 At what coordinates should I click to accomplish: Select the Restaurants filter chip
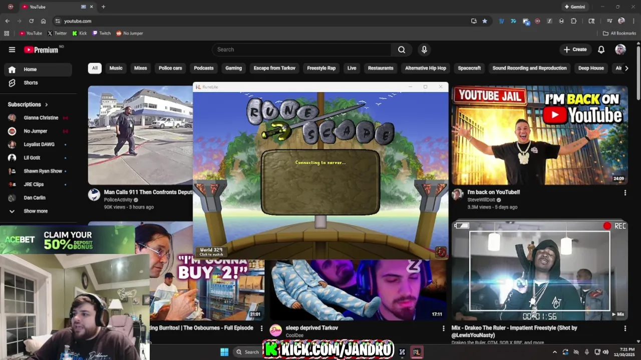coord(381,68)
